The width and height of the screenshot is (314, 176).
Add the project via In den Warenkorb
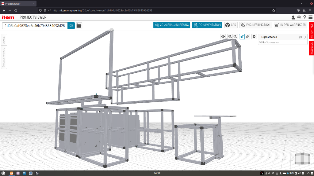point(290,25)
